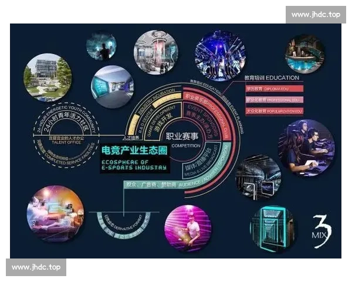
Task: Open the silhouetted person at screens photo
Action: point(101,46)
